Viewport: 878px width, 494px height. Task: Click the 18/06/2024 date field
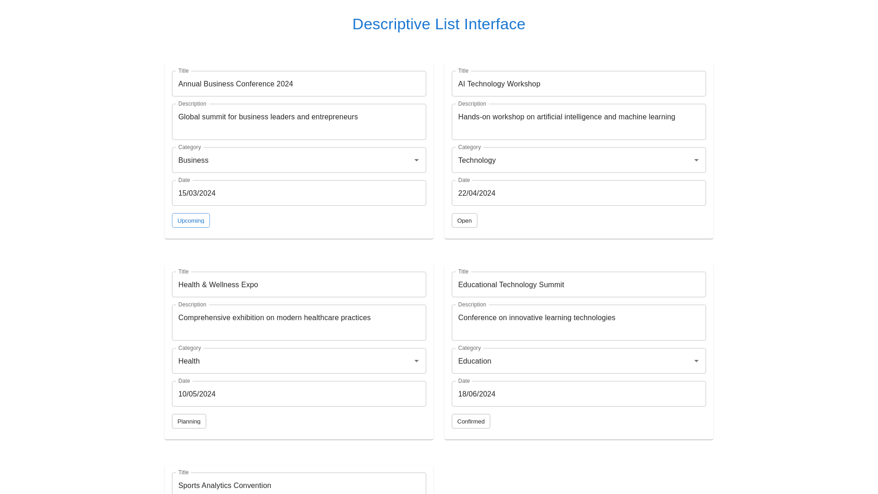coord(578,394)
